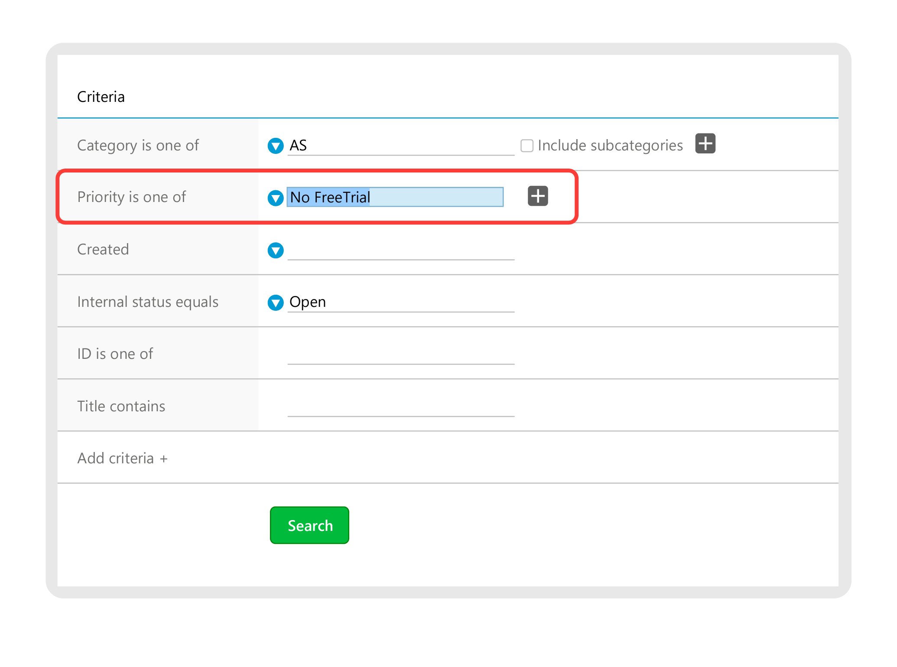The image size is (897, 667).
Task: Click the plus icon beside Include subcategories
Action: (x=705, y=143)
